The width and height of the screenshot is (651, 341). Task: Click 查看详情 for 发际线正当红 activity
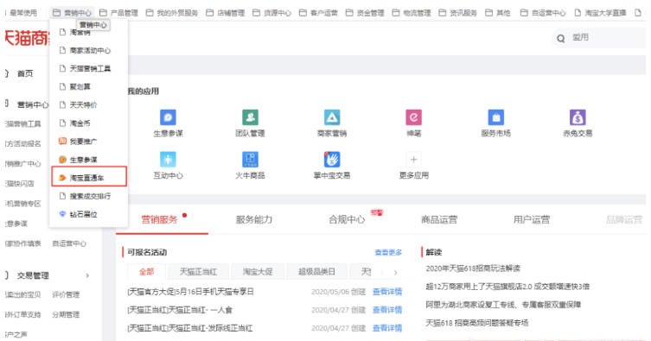(387, 328)
